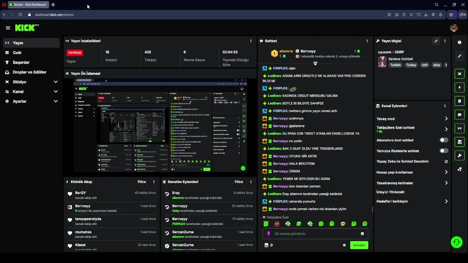Open Hedefleri belirleyin chevron
This screenshot has width=468, height=263.
(x=446, y=201)
